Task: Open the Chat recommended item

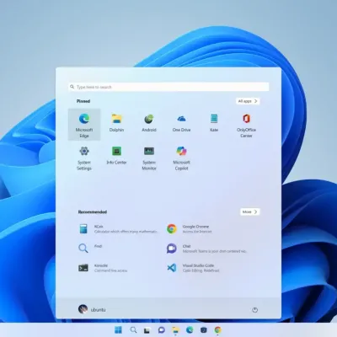Action: click(206, 249)
